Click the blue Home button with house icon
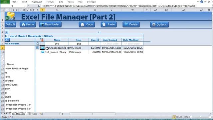Image resolution: width=213 pixels, height=120 pixels. tap(28, 24)
